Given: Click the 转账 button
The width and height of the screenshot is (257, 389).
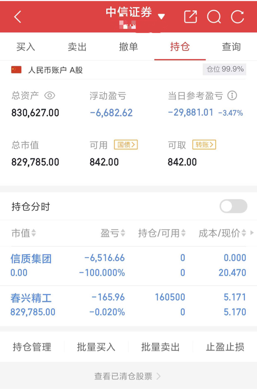Looking at the screenshot, I should 204,145.
